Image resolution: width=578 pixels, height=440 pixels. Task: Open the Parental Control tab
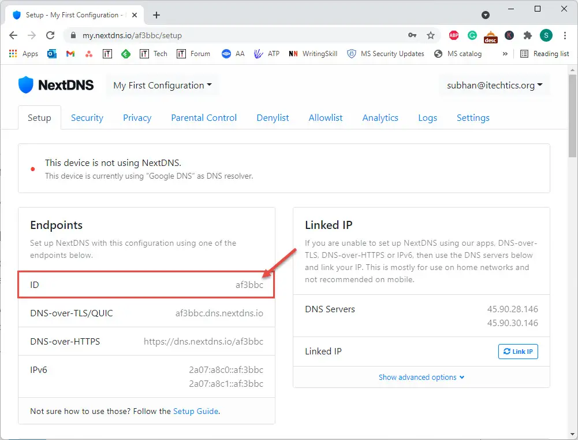(x=204, y=118)
